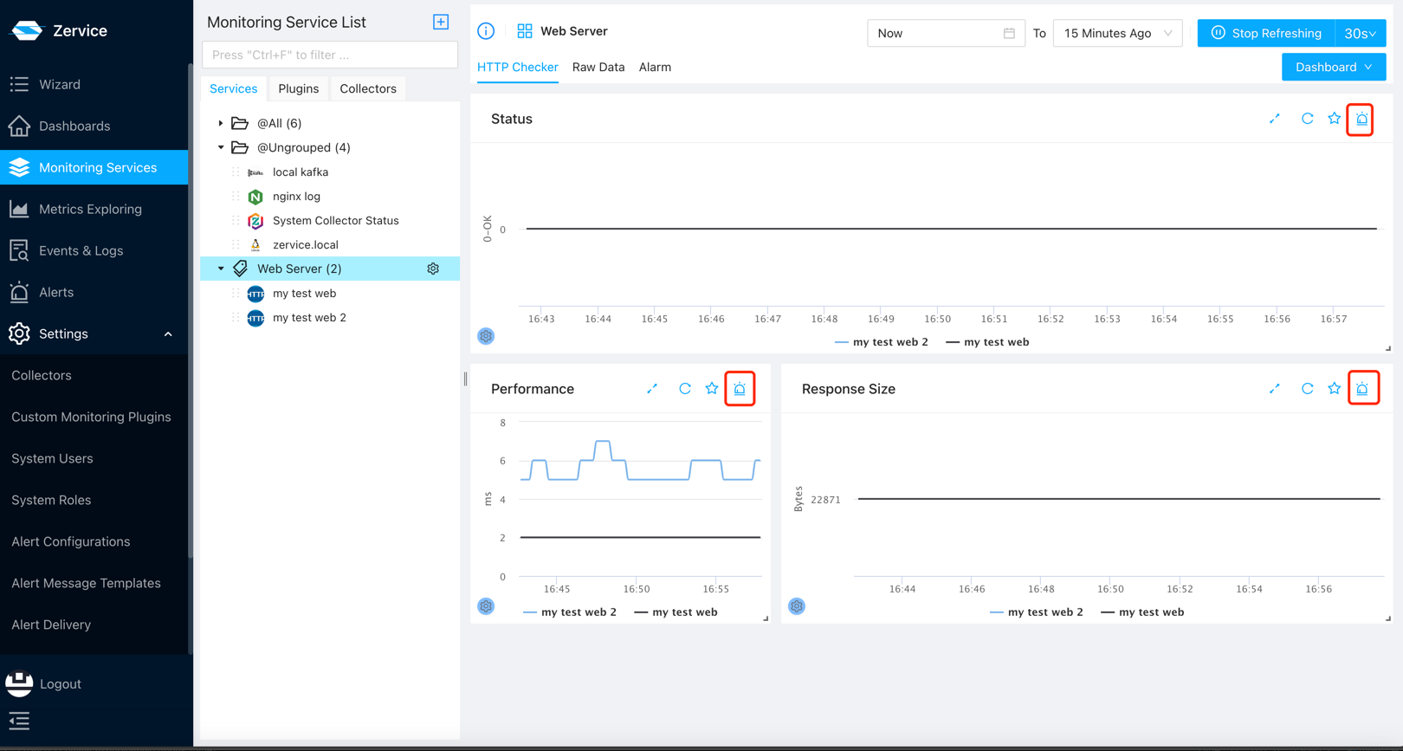Open the 15 Minutes Ago time range dropdown
1403x751 pixels.
point(1117,34)
